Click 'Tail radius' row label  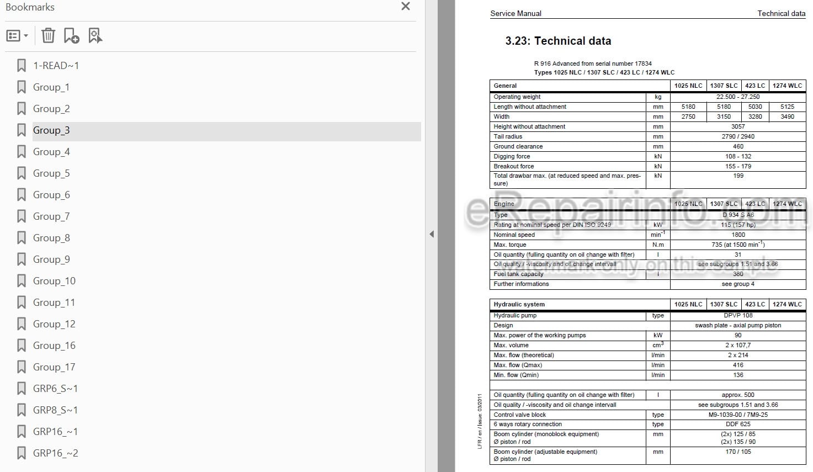click(508, 136)
